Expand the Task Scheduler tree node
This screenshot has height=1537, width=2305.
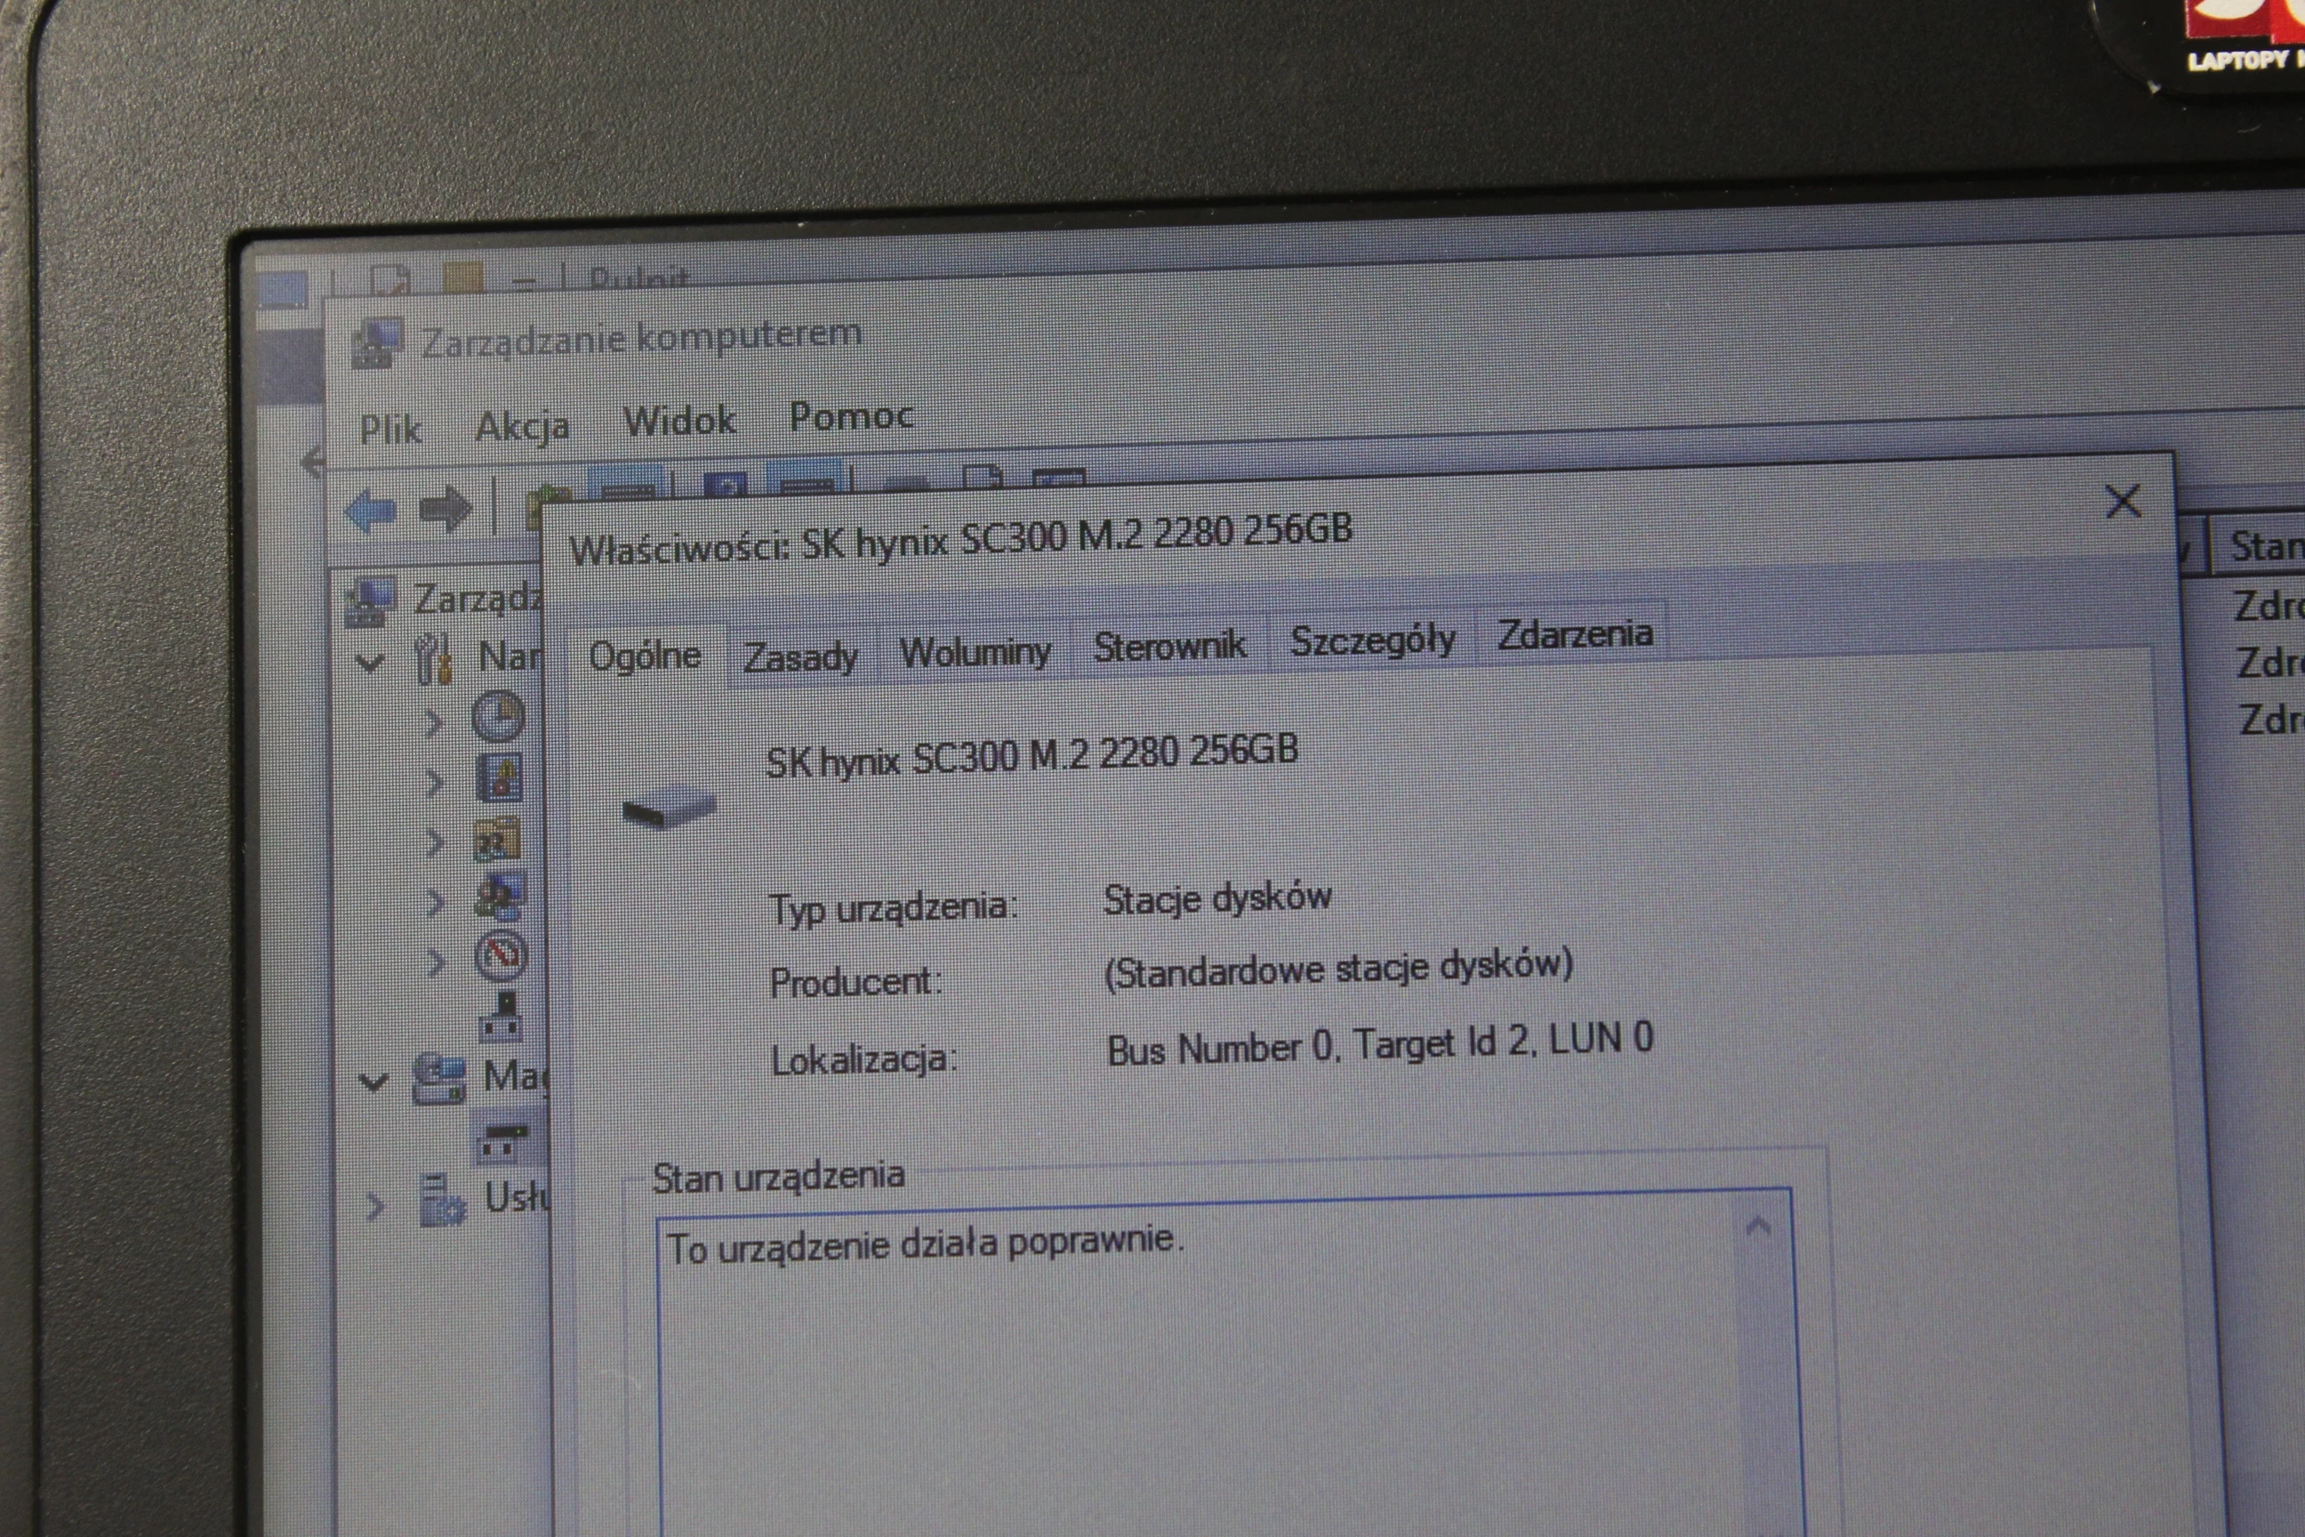point(433,722)
